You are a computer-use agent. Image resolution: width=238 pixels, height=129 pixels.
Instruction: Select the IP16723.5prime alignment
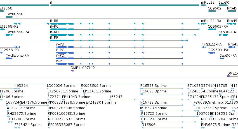pos(168,116)
